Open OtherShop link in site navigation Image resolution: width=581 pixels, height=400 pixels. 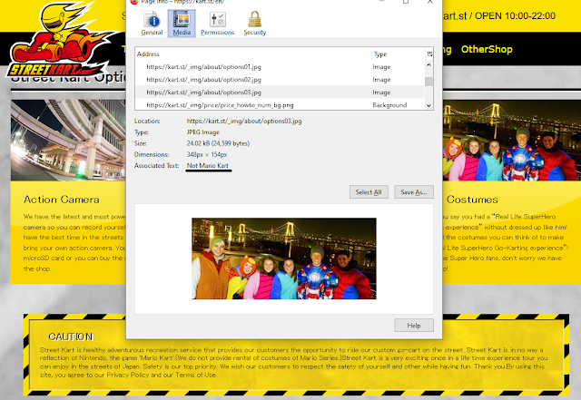pos(487,49)
